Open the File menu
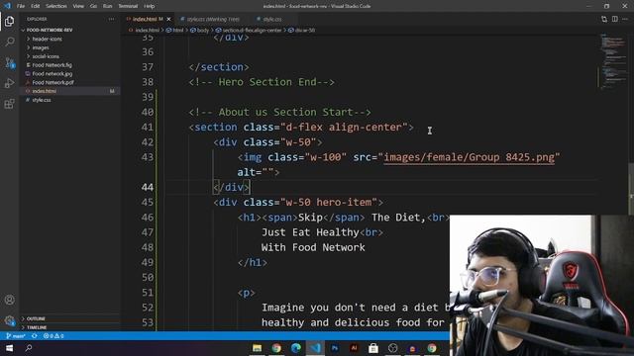Screen dimensions: 634x356 coord(21,6)
